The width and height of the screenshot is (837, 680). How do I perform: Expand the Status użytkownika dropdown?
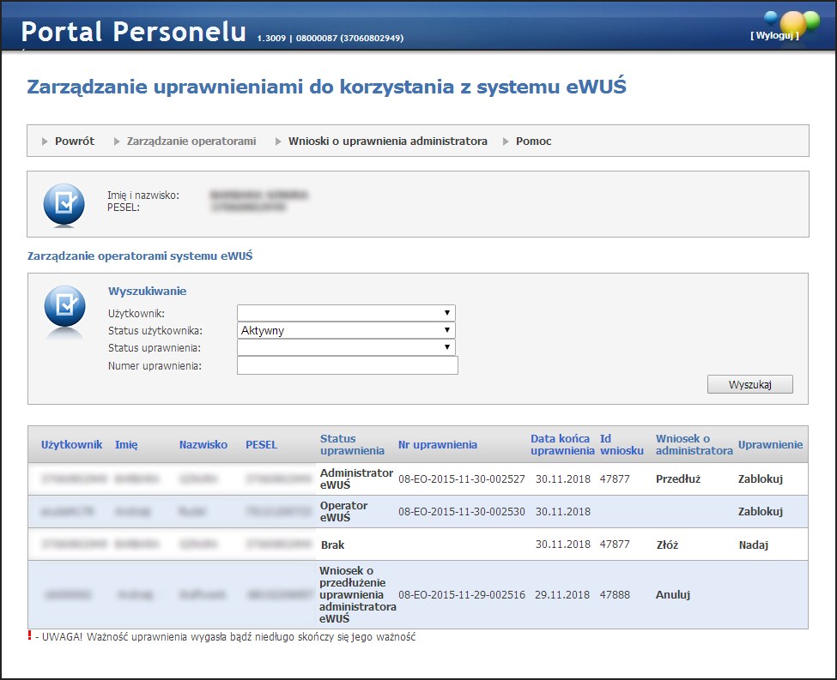(346, 330)
